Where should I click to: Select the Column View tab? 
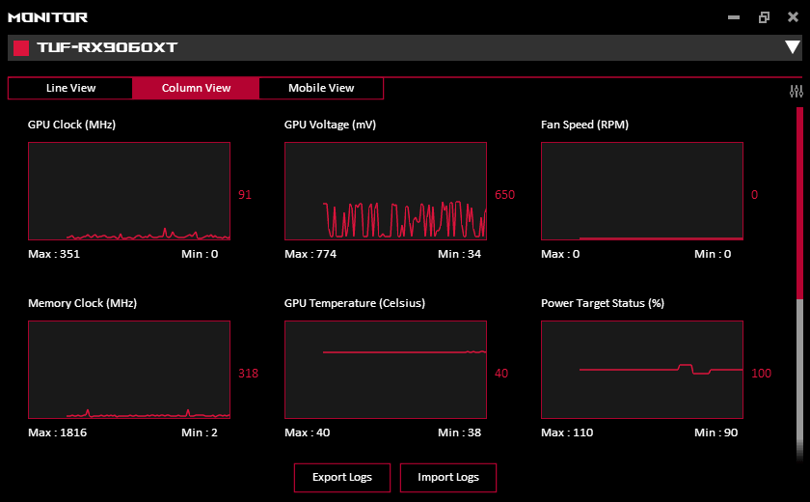coord(196,88)
